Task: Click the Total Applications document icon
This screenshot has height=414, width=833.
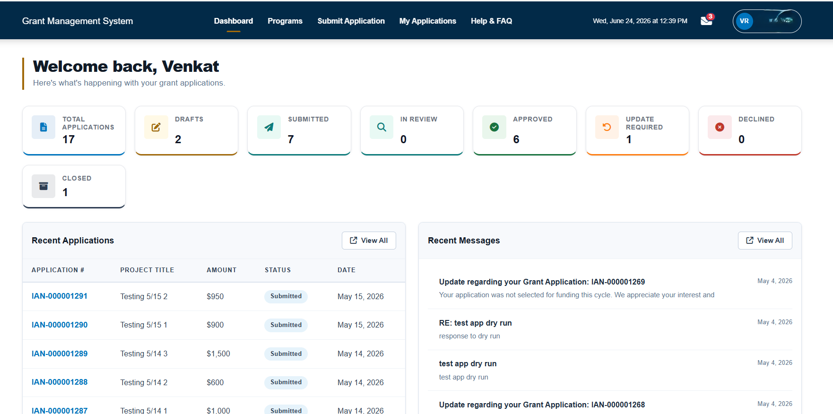Action: pos(43,127)
